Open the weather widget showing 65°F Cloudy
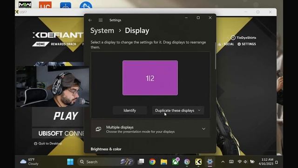 [x=29, y=162]
